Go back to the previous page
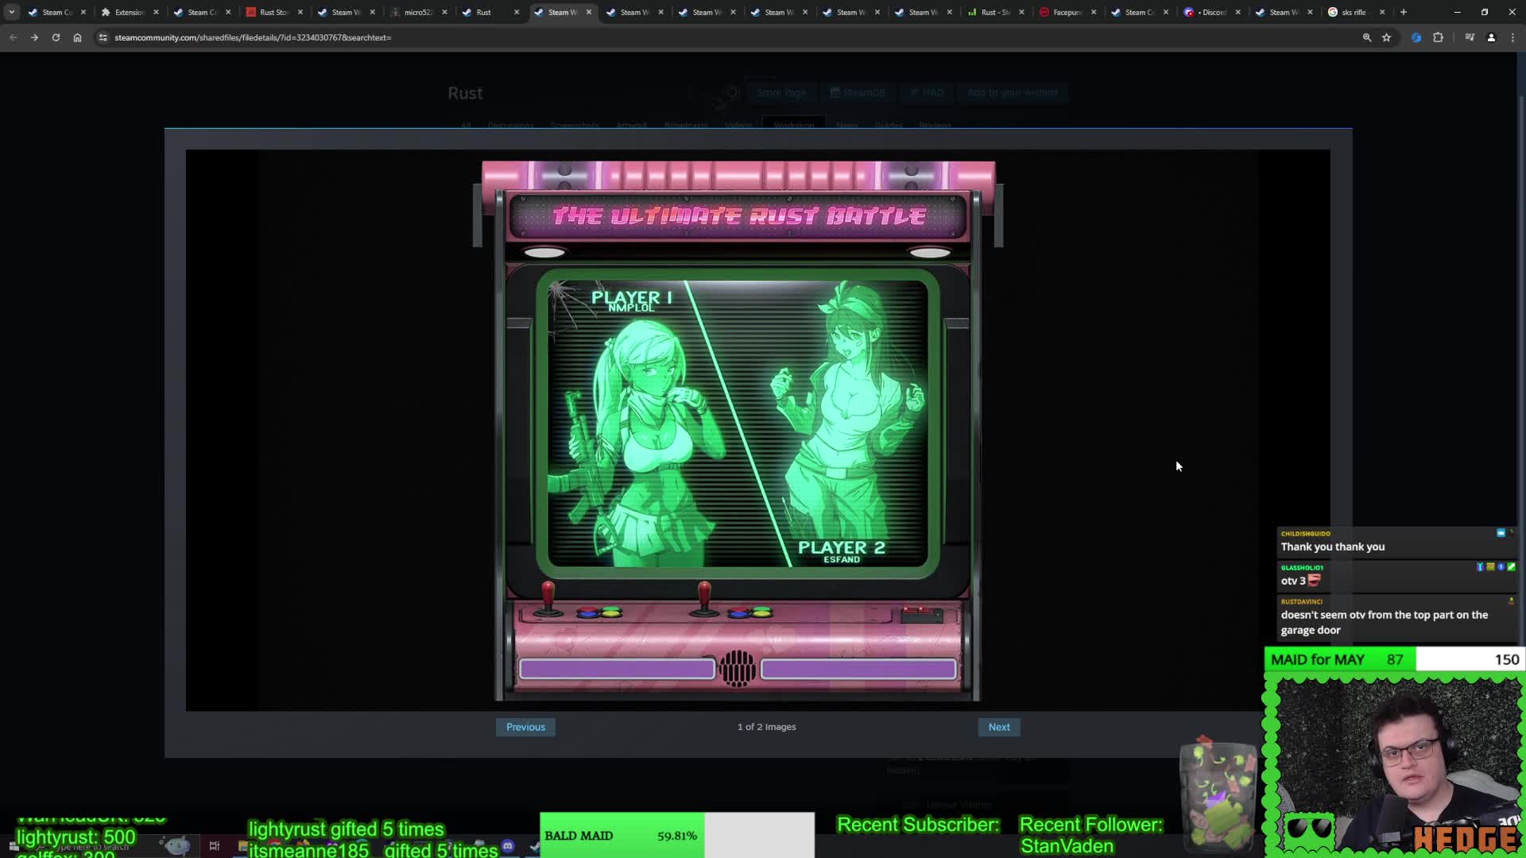 pyautogui.click(x=13, y=37)
